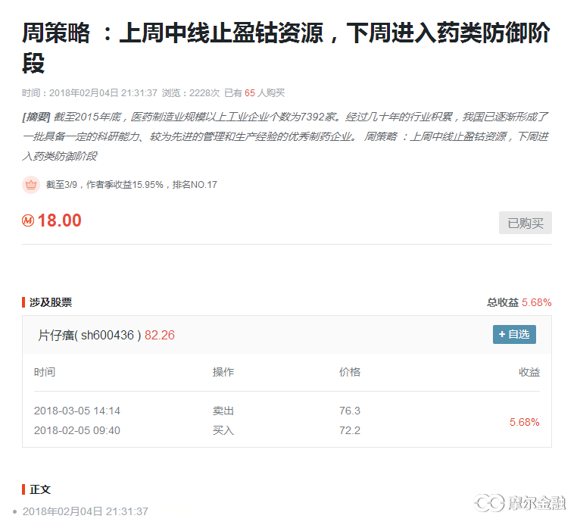Click the 买入 operation cell

[223, 430]
